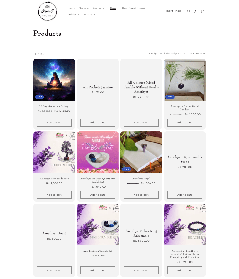The image size is (239, 279).
Task: Open the account login icon
Action: pos(196,11)
